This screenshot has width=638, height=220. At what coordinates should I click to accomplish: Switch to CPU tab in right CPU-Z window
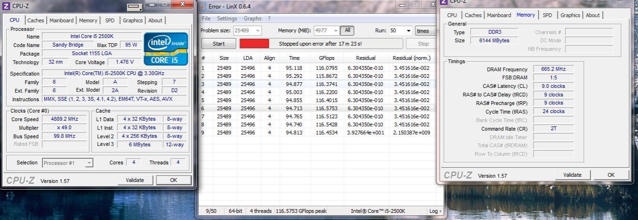[x=452, y=15]
